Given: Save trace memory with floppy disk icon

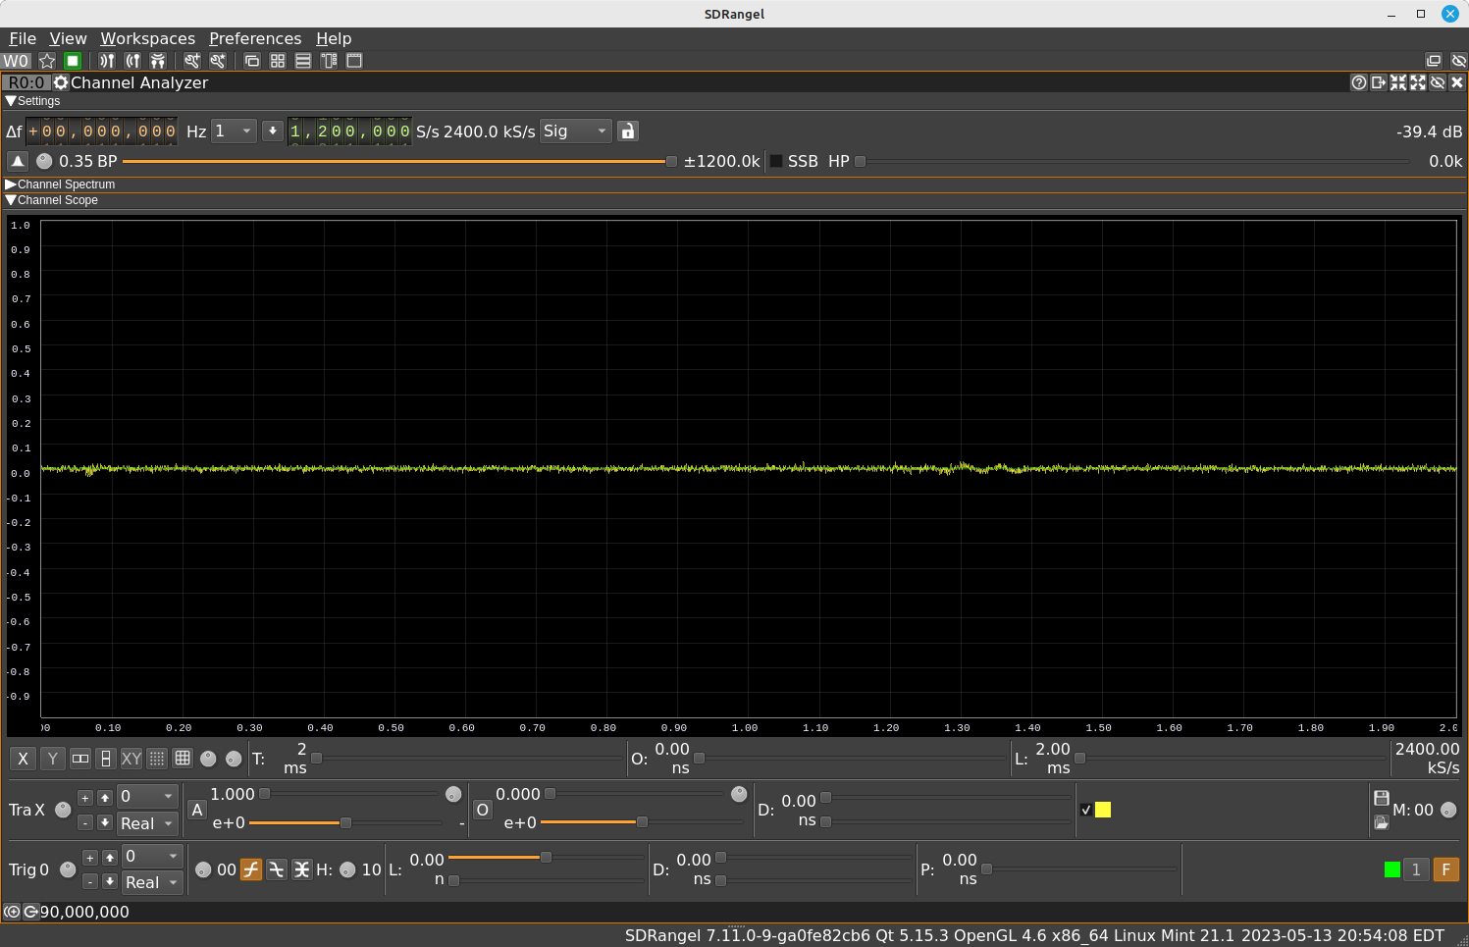Looking at the screenshot, I should pos(1382,798).
